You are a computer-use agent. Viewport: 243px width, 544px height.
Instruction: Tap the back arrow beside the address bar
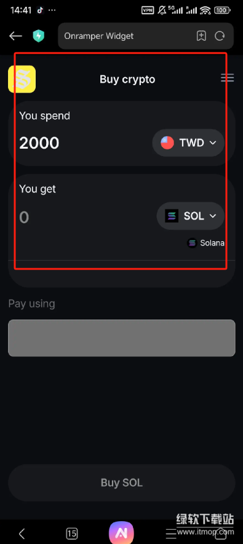click(x=15, y=36)
